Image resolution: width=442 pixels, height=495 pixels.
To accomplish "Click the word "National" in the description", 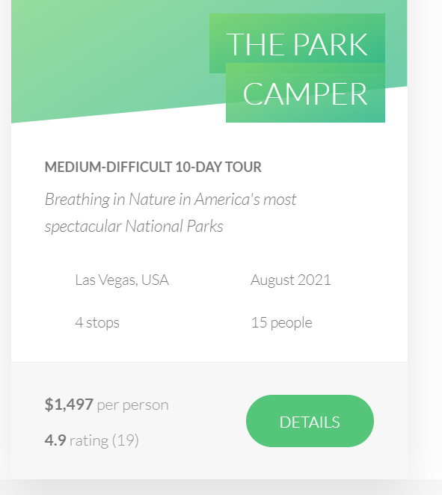I will [154, 227].
